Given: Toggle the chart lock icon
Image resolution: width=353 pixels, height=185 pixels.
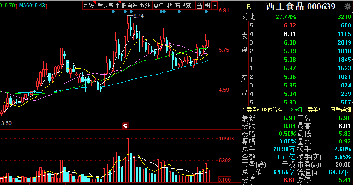Looking at the screenshot, I should (200, 6).
